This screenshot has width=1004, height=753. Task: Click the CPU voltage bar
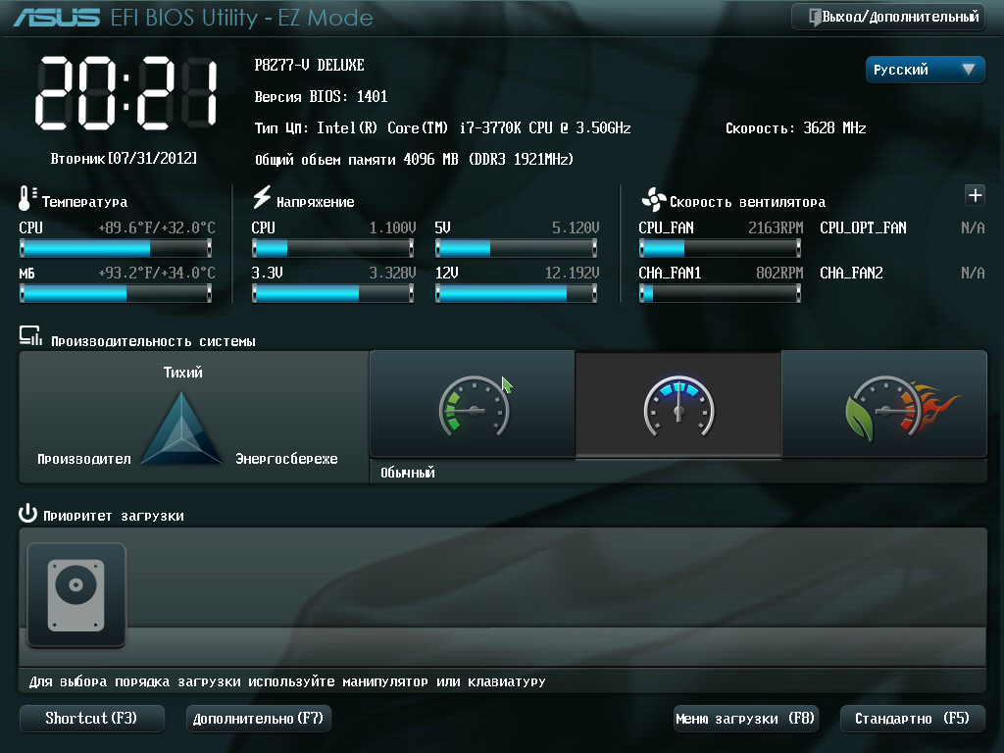[x=333, y=248]
